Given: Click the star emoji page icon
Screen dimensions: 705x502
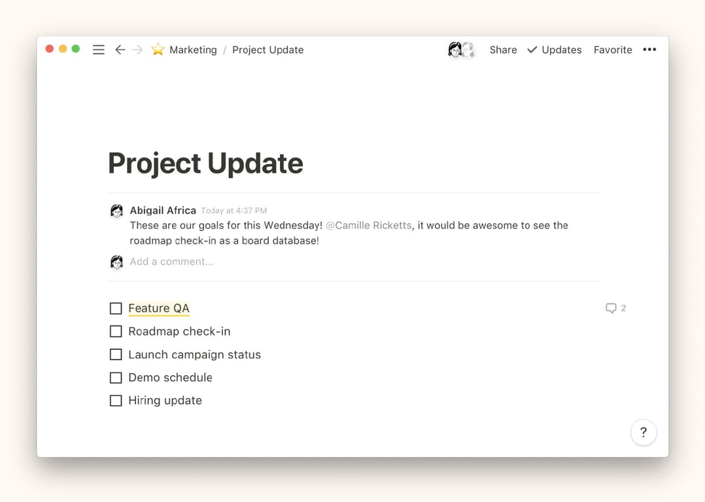Looking at the screenshot, I should 158,50.
